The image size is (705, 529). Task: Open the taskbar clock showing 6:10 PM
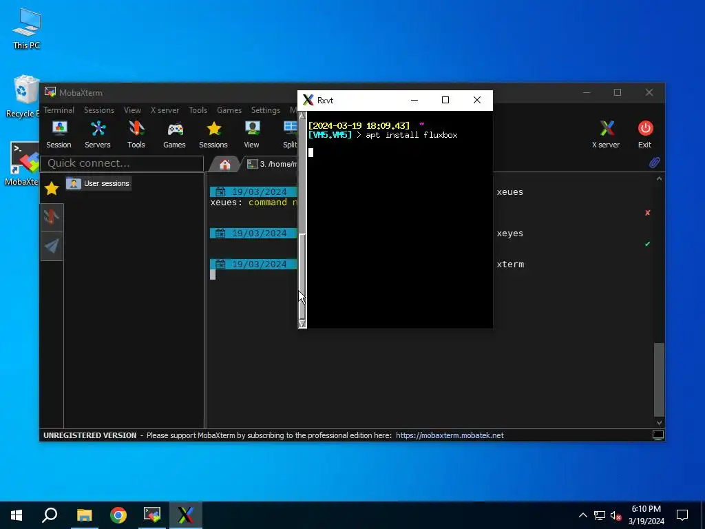point(646,515)
